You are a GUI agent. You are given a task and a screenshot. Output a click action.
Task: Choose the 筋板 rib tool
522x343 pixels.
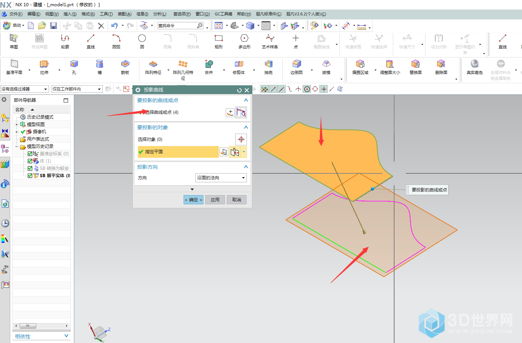pos(125,67)
